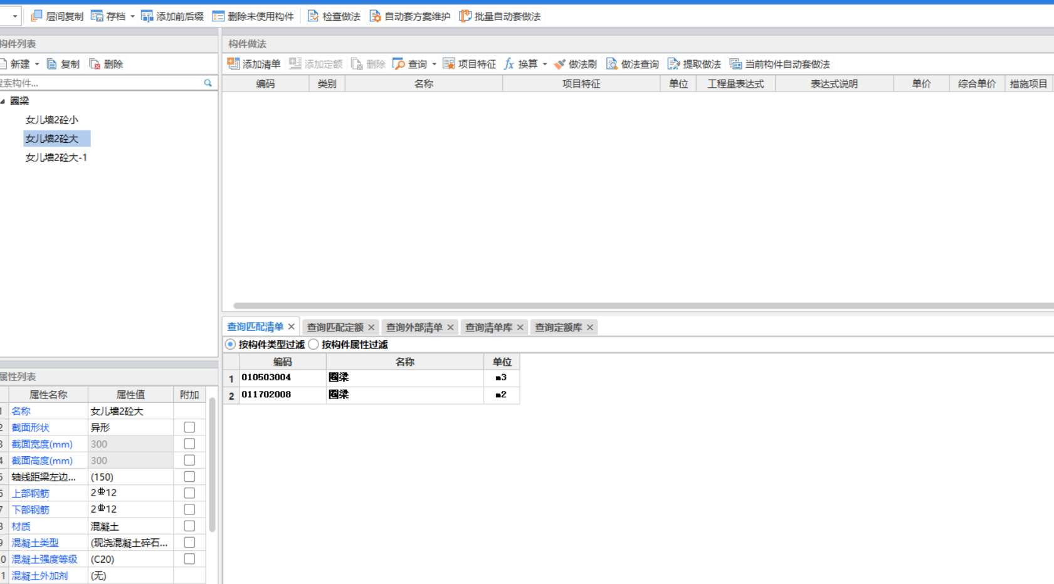Check the 附加 box for 上部钢筋
Viewport: 1054px width, 584px height.
point(189,493)
